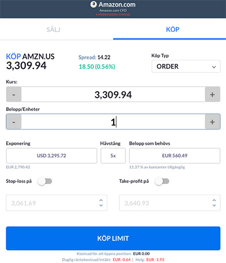Click the KÖP LIMIT button
Screen dimensions: 226x263
pyautogui.click(x=113, y=238)
